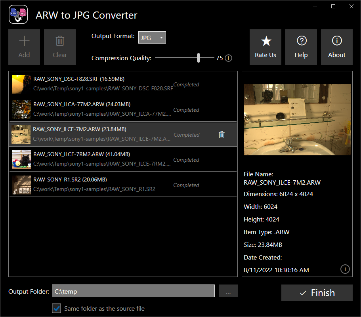Screen dimensions: 361x317
Task: Select the RAW_SONY_ILCE-7RM2.ARW file name
Action: [82, 154]
